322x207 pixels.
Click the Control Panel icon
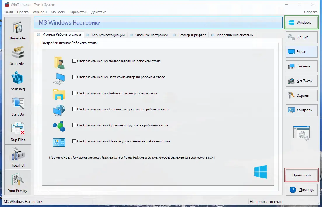pyautogui.click(x=59, y=142)
